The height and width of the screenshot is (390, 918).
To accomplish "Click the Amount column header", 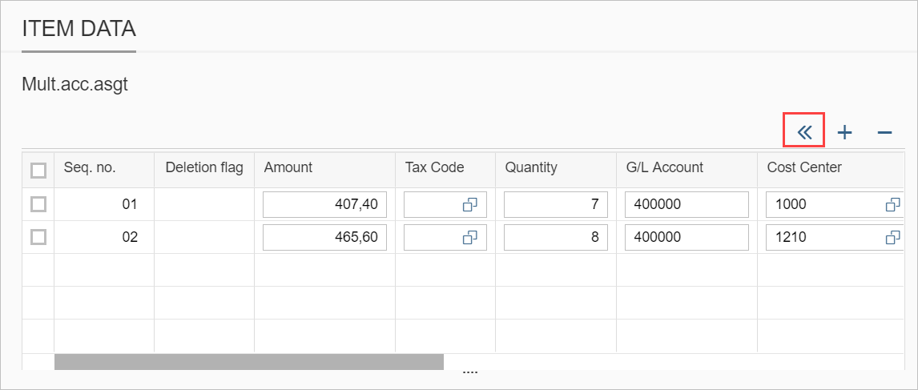I will [x=288, y=167].
